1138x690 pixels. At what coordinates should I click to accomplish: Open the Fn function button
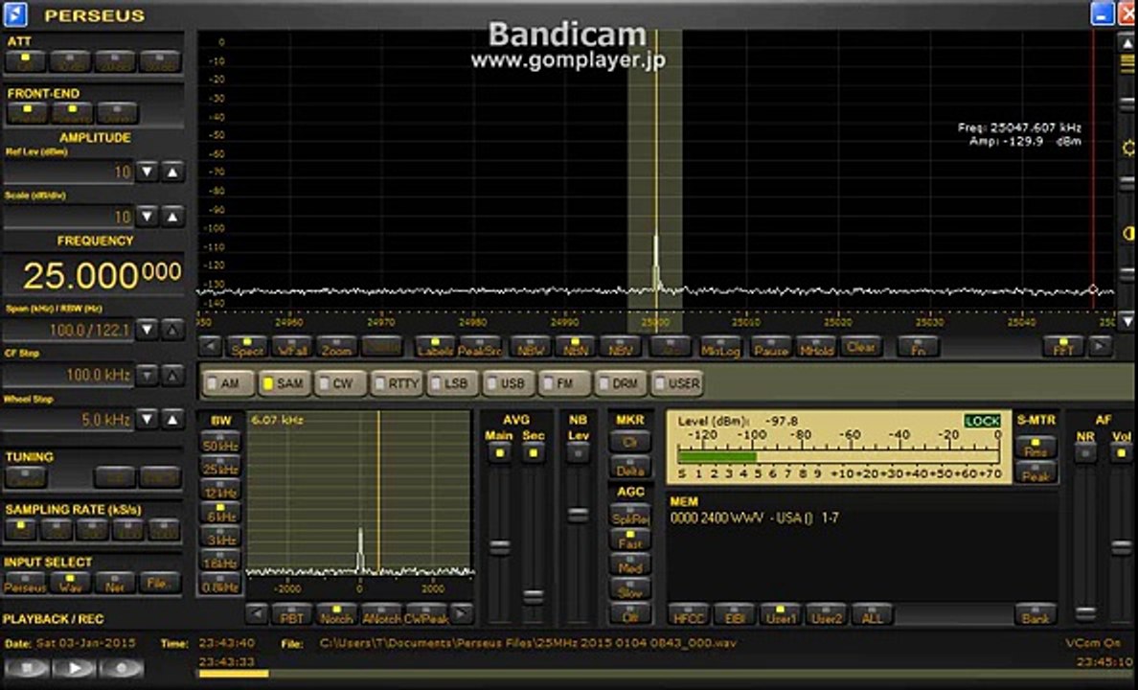click(x=918, y=347)
